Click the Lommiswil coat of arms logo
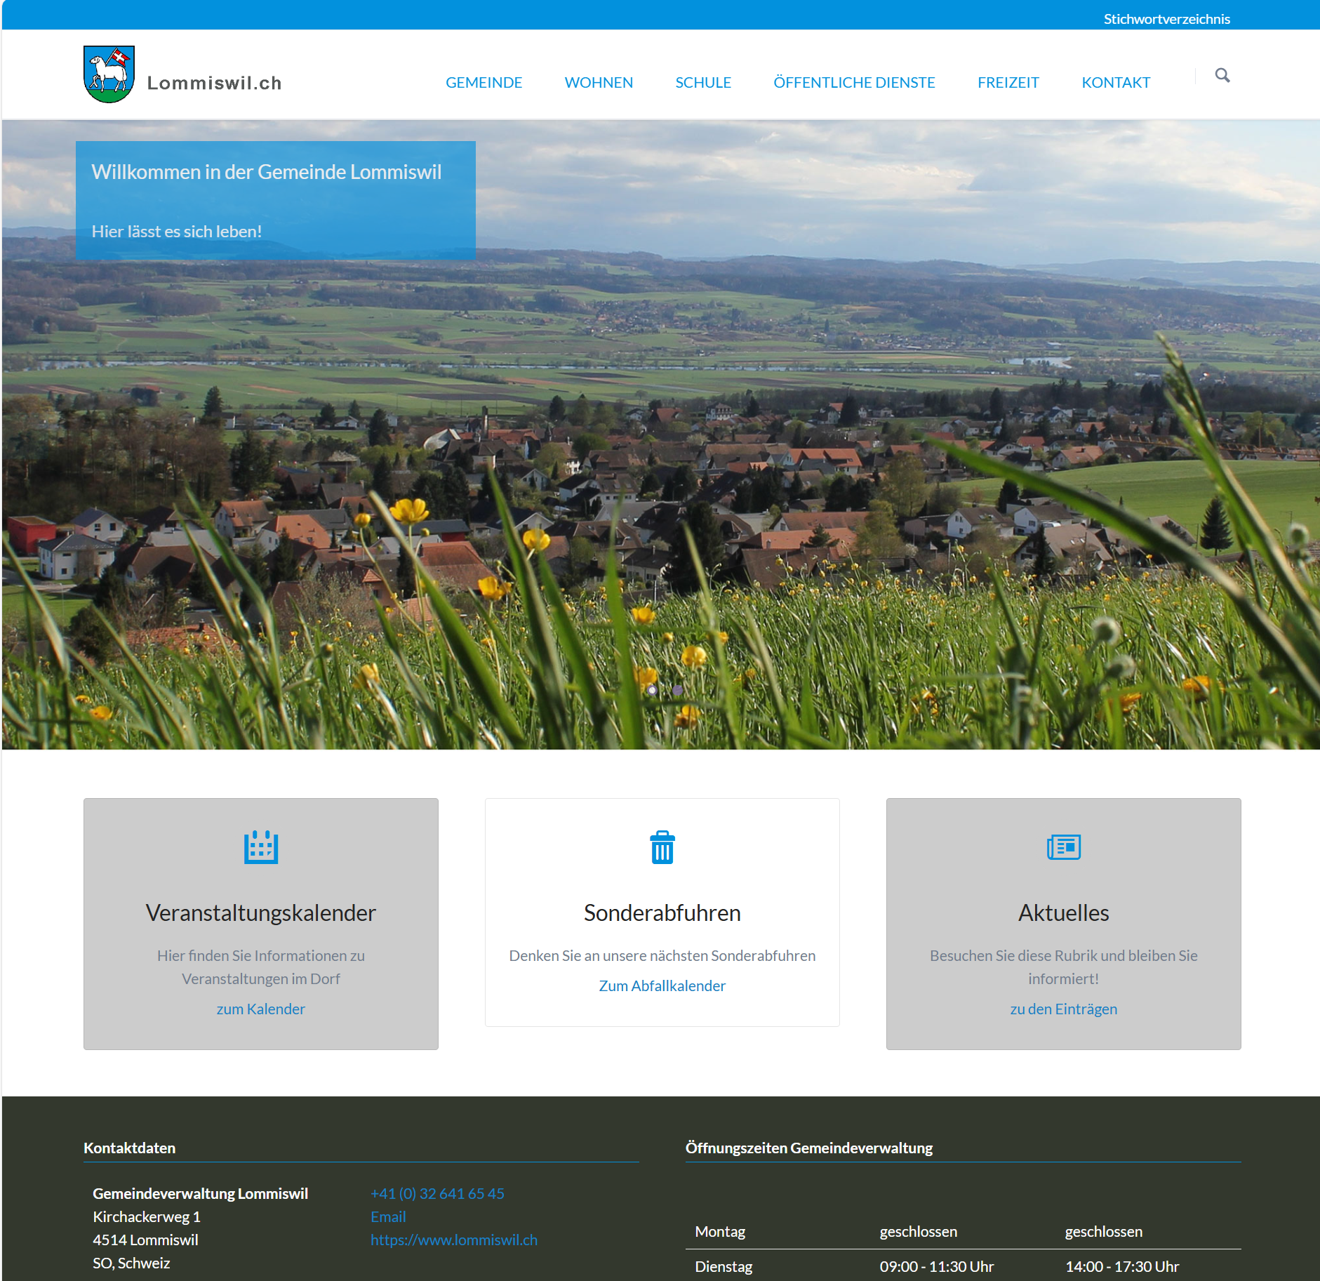Screen dimensions: 1320x1281 tap(109, 74)
